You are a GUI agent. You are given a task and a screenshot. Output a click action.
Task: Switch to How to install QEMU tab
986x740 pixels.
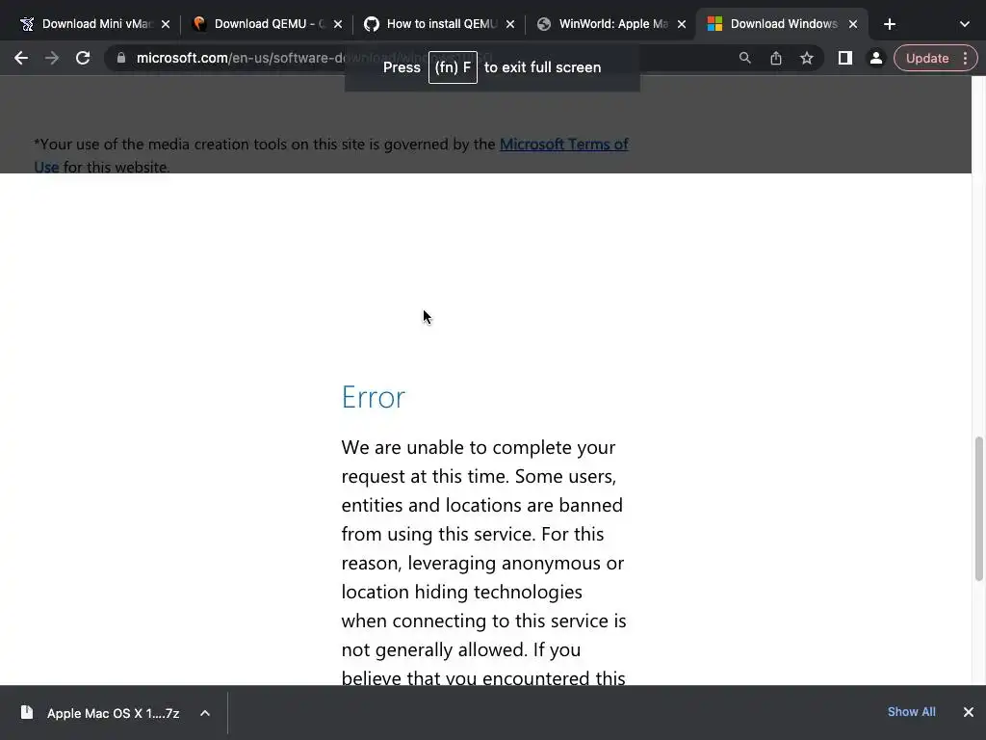point(440,24)
